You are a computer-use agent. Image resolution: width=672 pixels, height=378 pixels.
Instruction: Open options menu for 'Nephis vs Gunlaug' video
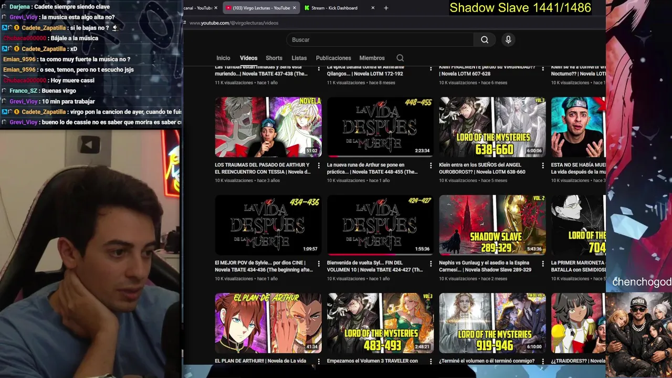[542, 264]
